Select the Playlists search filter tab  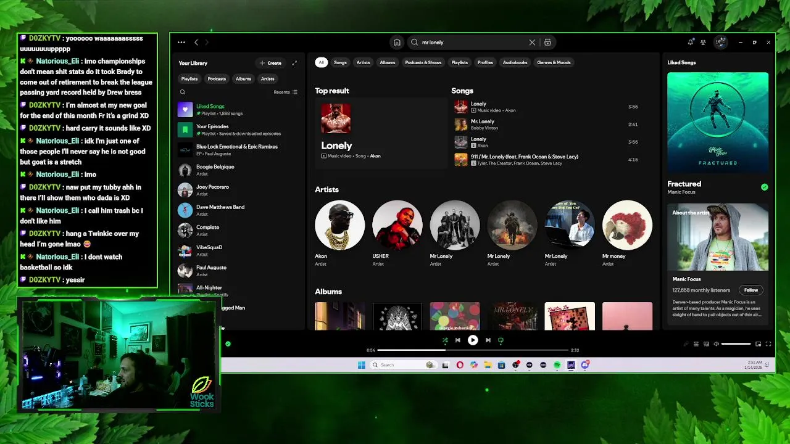(460, 62)
